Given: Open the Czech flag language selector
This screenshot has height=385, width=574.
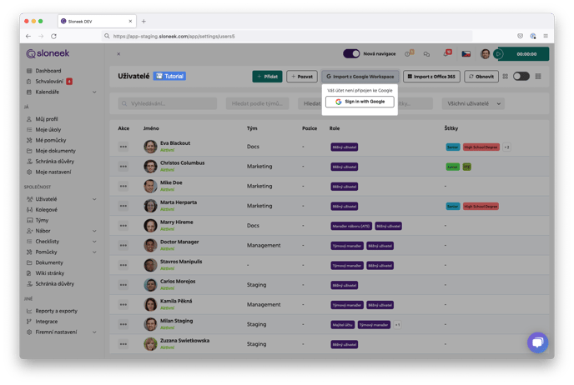Looking at the screenshot, I should point(466,54).
